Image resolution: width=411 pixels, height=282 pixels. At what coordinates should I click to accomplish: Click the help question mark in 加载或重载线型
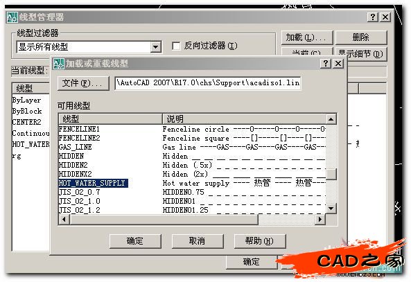point(326,64)
